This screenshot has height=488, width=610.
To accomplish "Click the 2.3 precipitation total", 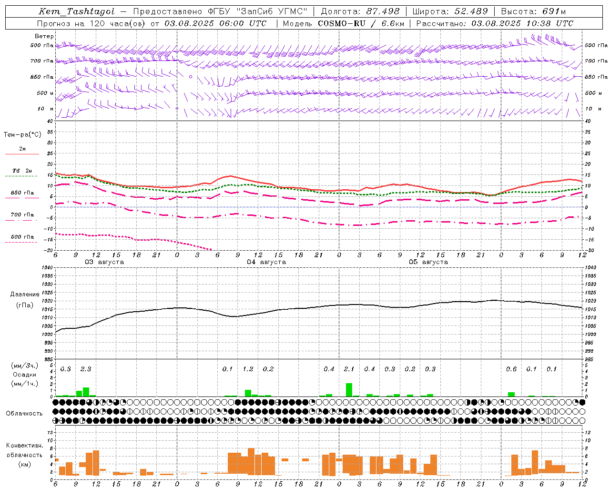I will 86,369.
